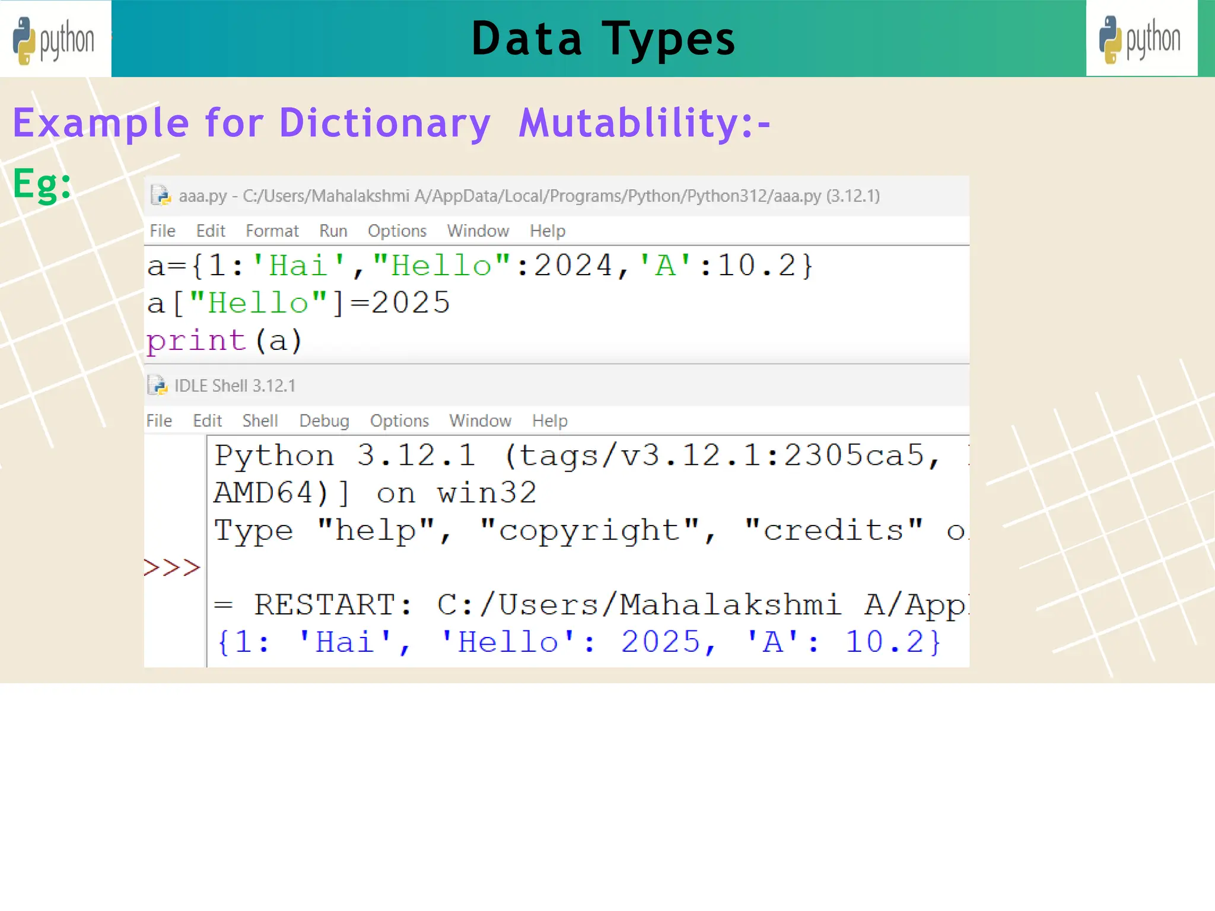Click the print(a) code line
Image resolution: width=1215 pixels, height=911 pixels.
pos(224,341)
